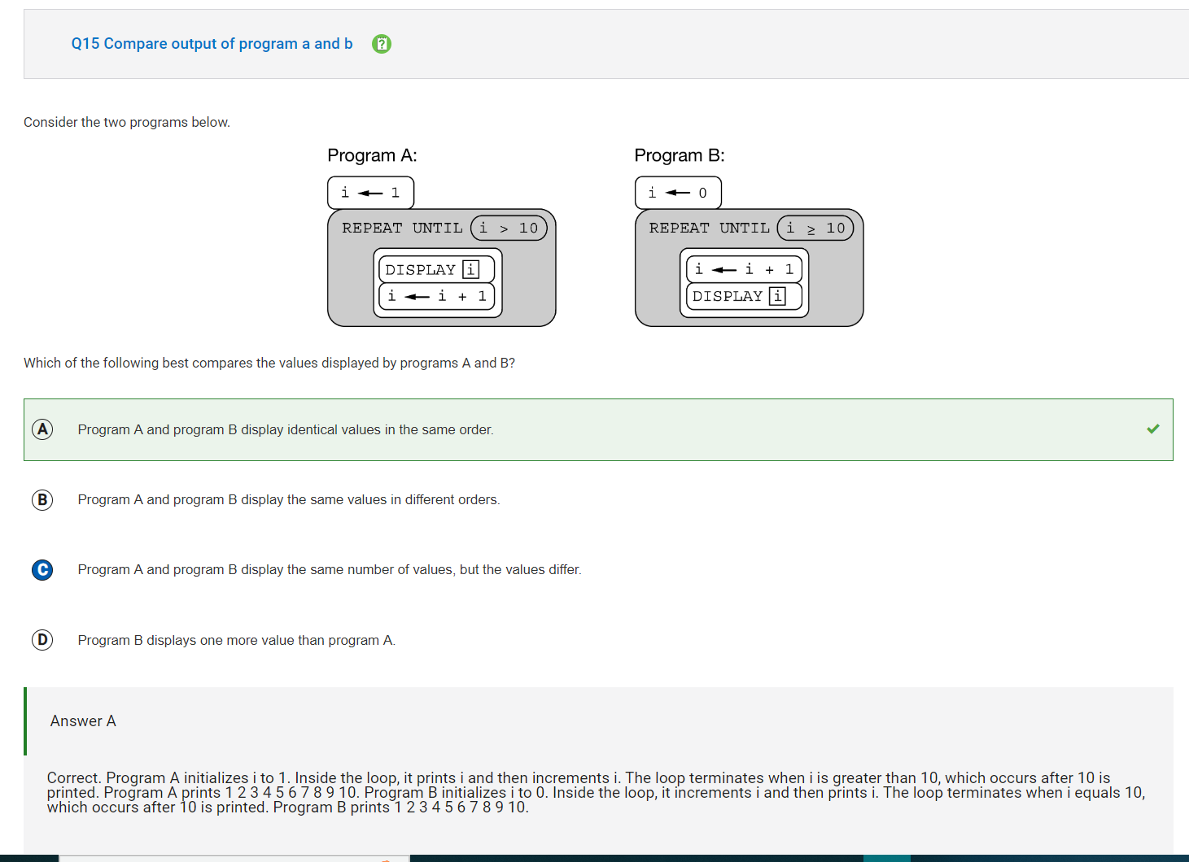Open the green help question mark icon

tap(382, 44)
